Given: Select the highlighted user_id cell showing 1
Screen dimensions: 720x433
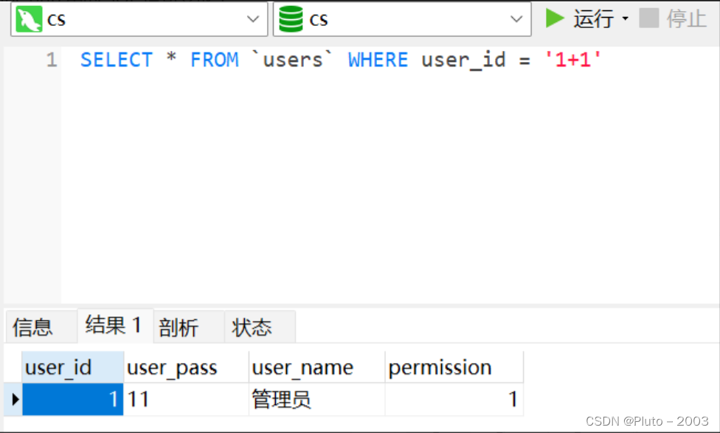Looking at the screenshot, I should click(74, 399).
